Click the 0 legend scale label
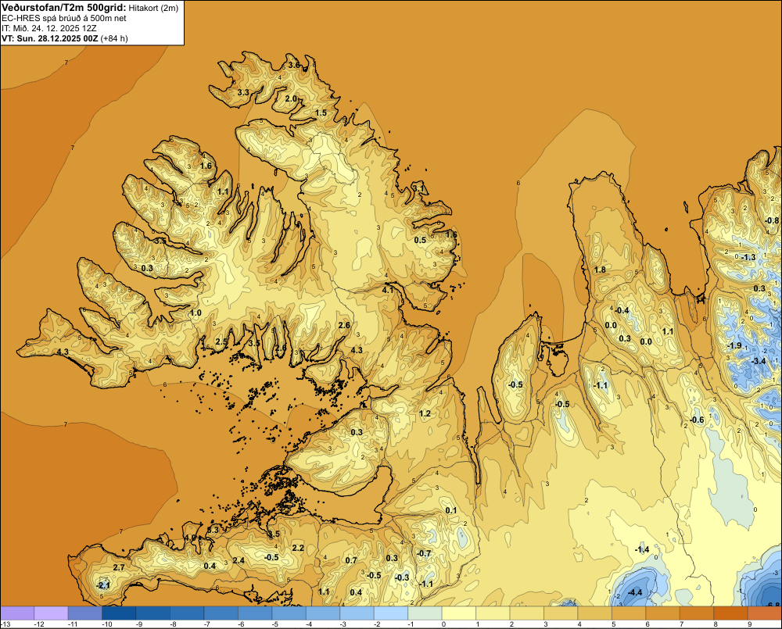This screenshot has height=629, width=782. (444, 624)
